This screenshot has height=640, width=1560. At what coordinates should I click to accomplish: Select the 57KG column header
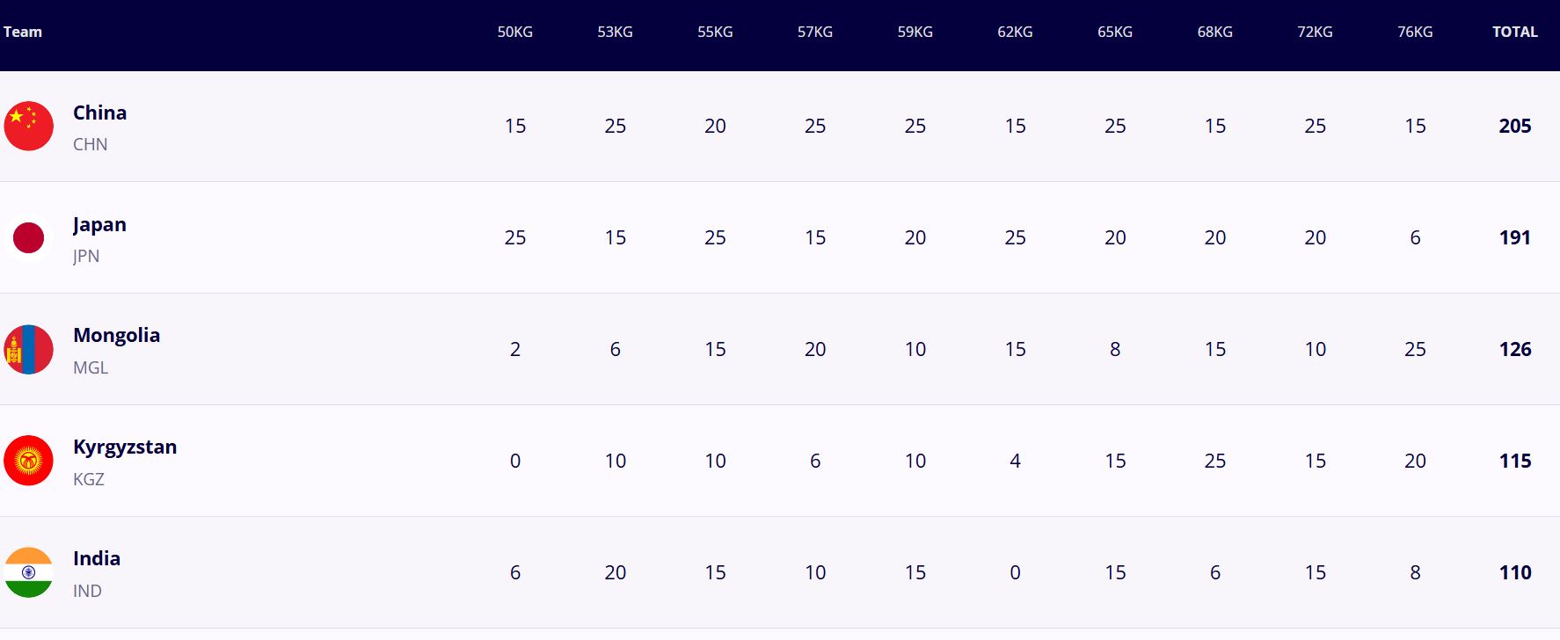tap(814, 32)
